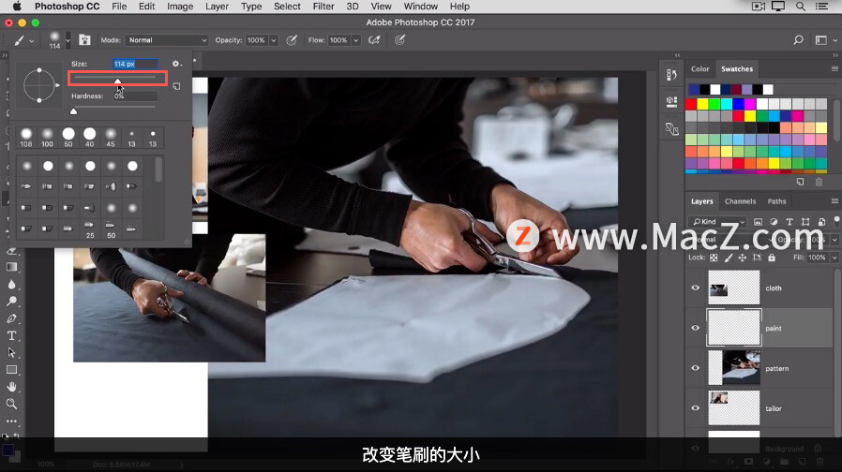This screenshot has width=842, height=472.
Task: Click the brush angle and roundness preview
Action: click(x=39, y=84)
